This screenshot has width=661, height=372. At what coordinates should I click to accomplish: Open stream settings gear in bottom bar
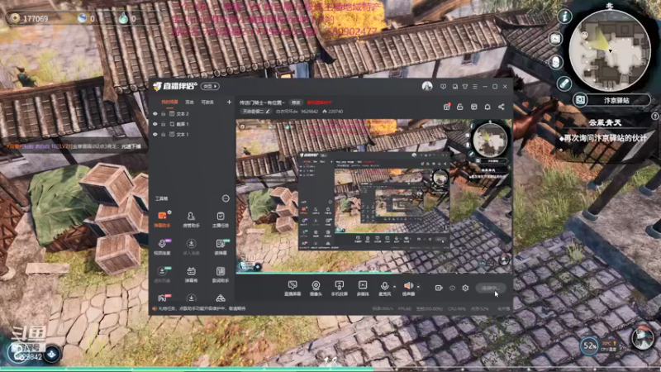tap(465, 288)
